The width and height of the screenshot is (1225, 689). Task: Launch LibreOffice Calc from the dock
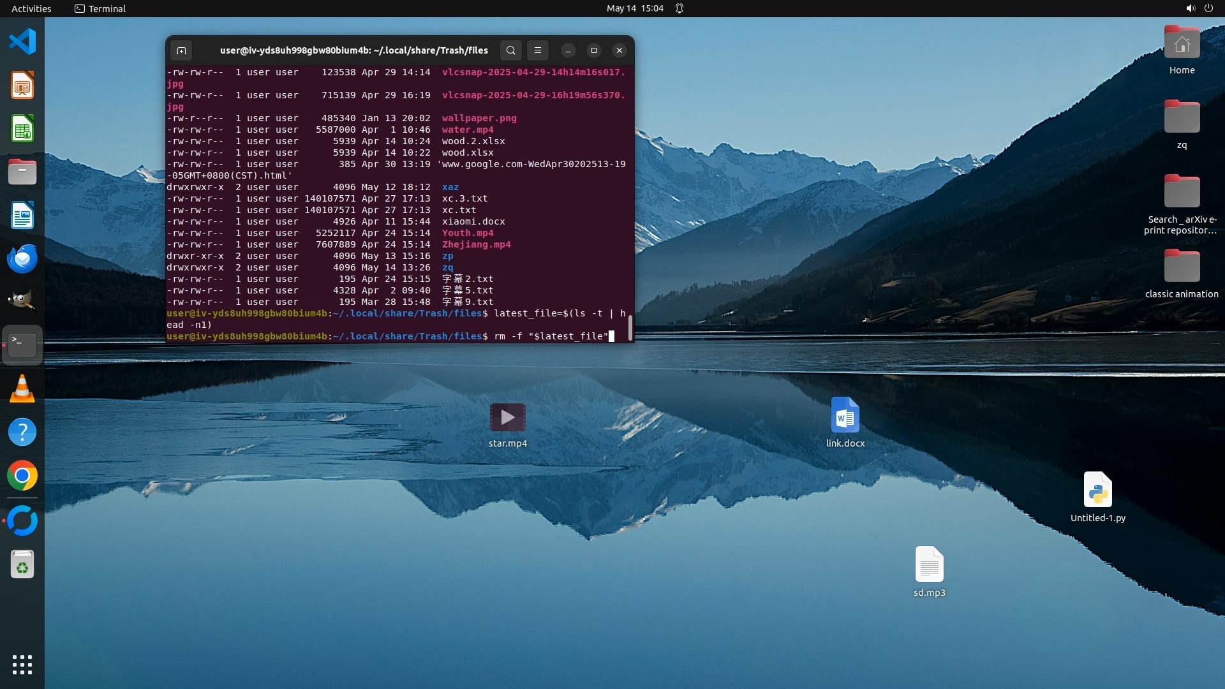[22, 129]
